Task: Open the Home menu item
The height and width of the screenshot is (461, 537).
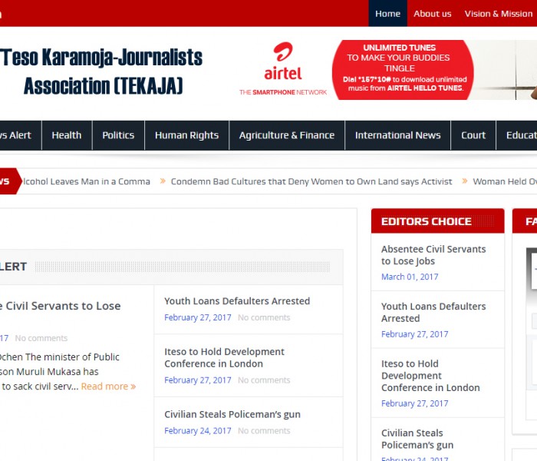Action: 387,13
